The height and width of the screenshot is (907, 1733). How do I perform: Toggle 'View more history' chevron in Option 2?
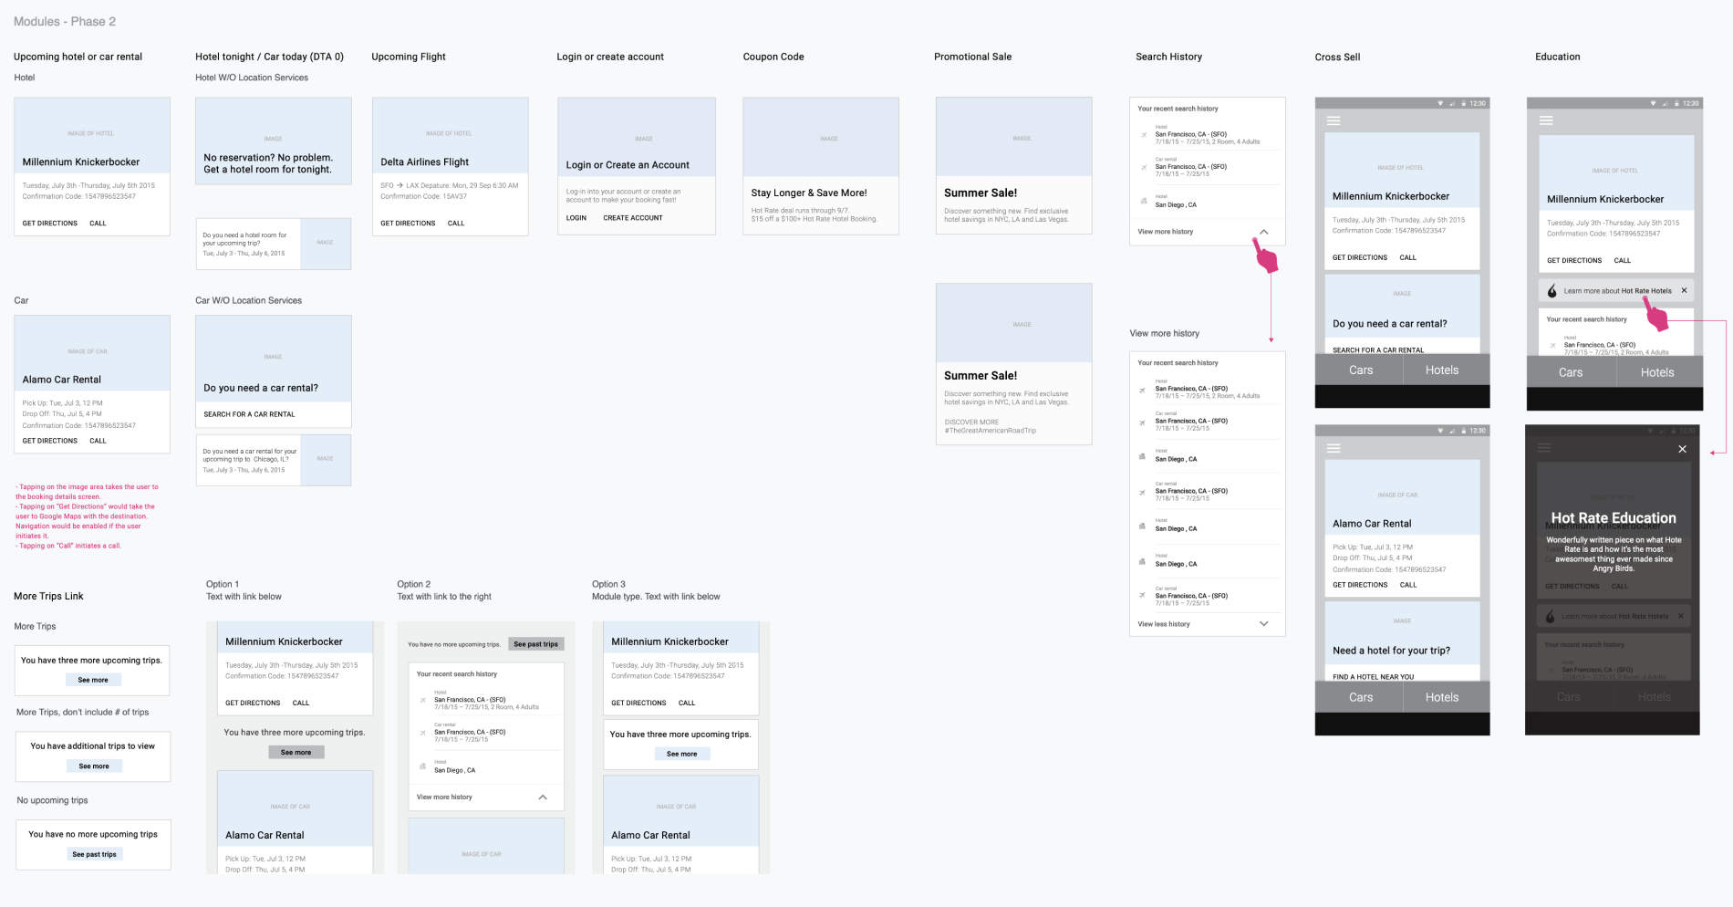click(x=543, y=798)
